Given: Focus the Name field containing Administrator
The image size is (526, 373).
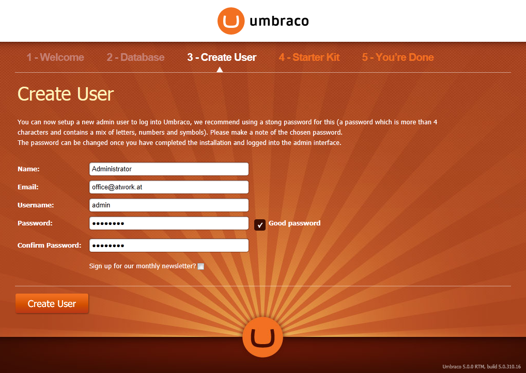Looking at the screenshot, I should [169, 169].
